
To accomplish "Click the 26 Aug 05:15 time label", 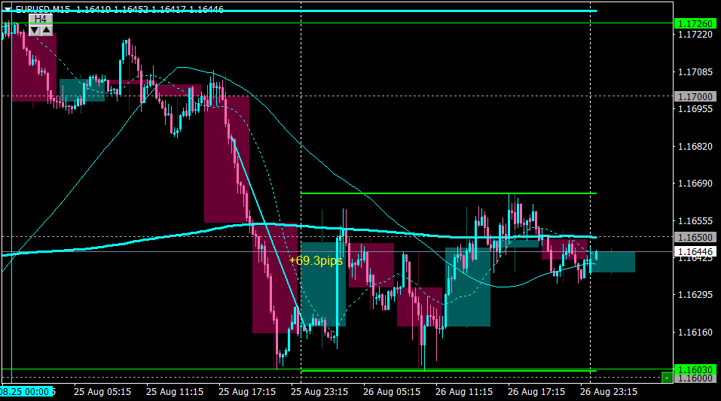I will coord(392,392).
